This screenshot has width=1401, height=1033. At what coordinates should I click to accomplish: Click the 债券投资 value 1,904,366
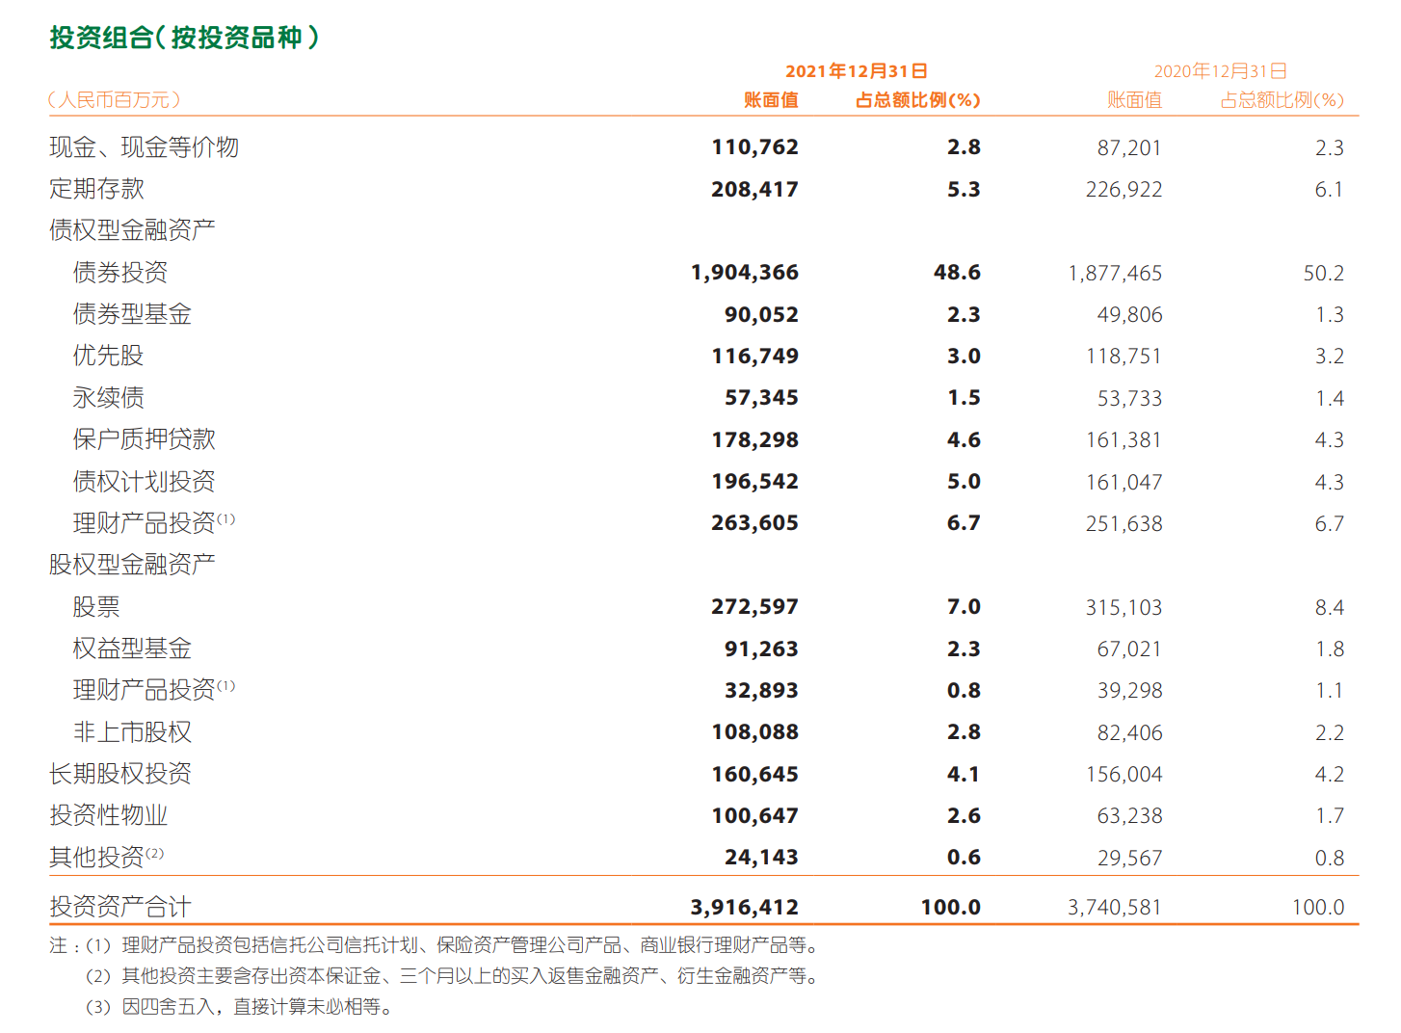[x=745, y=273]
